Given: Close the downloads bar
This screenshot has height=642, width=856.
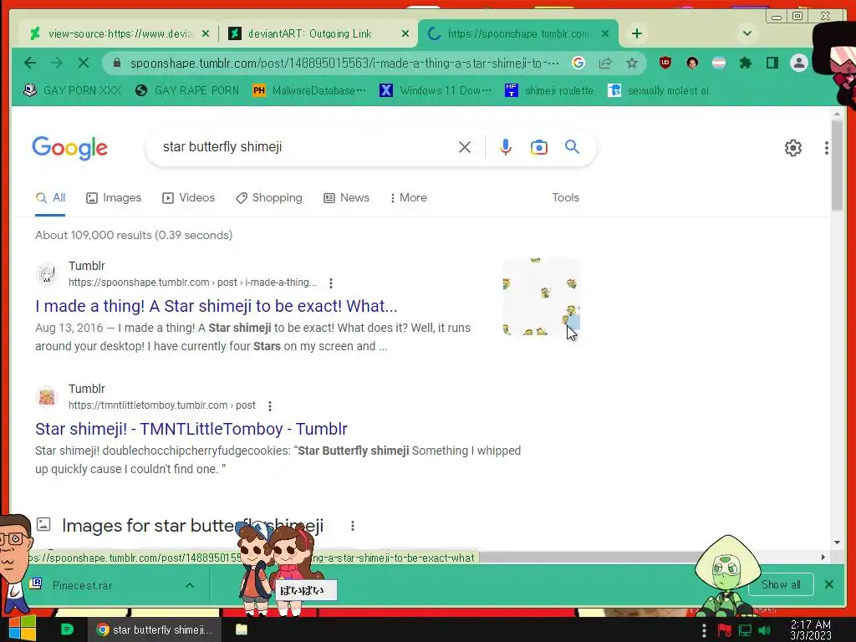Looking at the screenshot, I should click(828, 584).
